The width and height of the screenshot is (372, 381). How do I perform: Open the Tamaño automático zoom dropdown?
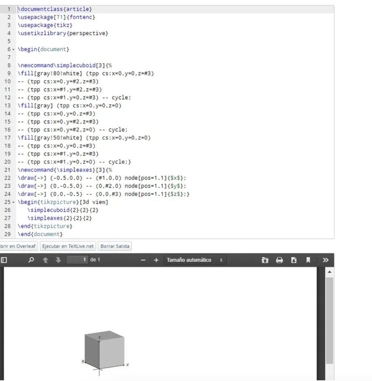(195, 260)
